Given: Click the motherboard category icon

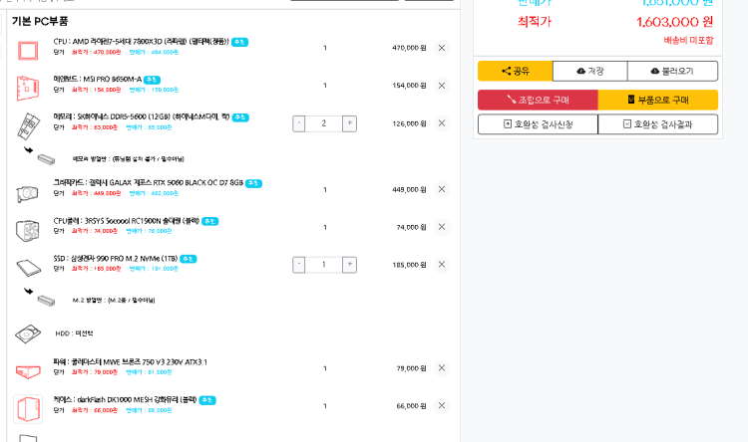Looking at the screenshot, I should coord(27,86).
